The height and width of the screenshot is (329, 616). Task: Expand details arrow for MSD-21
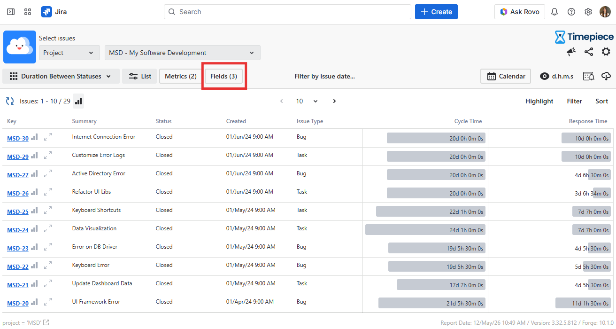click(48, 283)
